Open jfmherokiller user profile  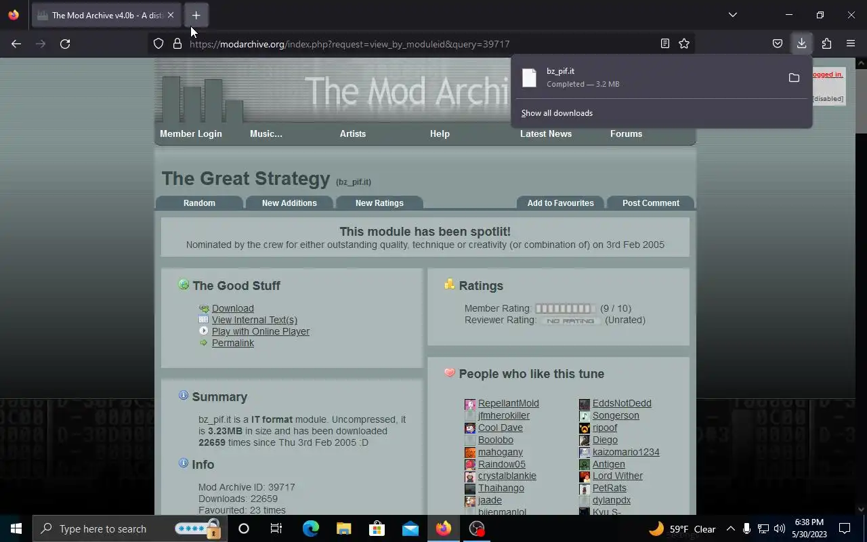(x=504, y=415)
